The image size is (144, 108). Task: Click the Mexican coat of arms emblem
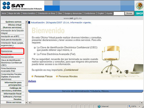coord(139,6)
